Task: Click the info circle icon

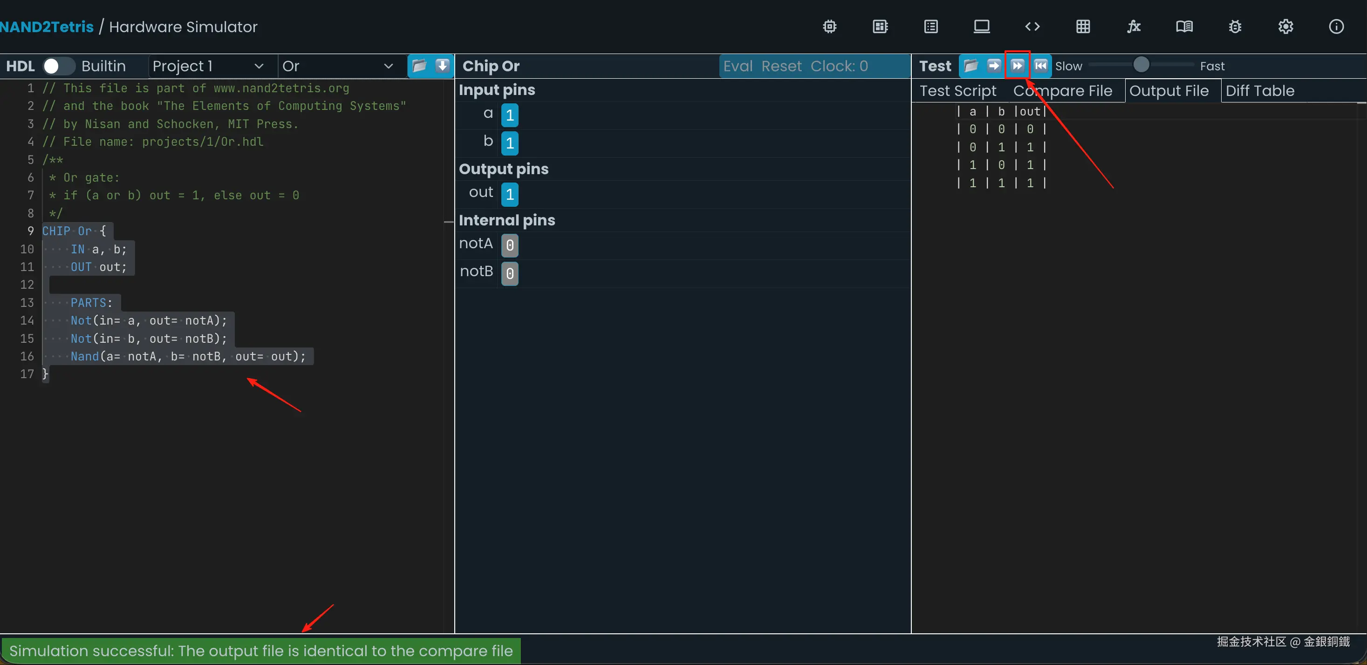Action: tap(1336, 27)
